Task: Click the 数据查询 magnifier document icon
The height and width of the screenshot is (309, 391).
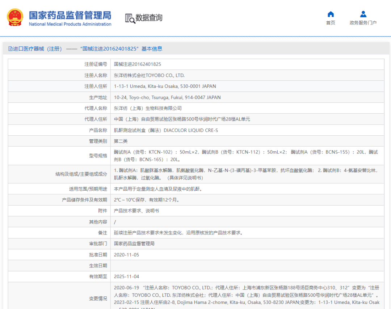Action: [x=130, y=18]
